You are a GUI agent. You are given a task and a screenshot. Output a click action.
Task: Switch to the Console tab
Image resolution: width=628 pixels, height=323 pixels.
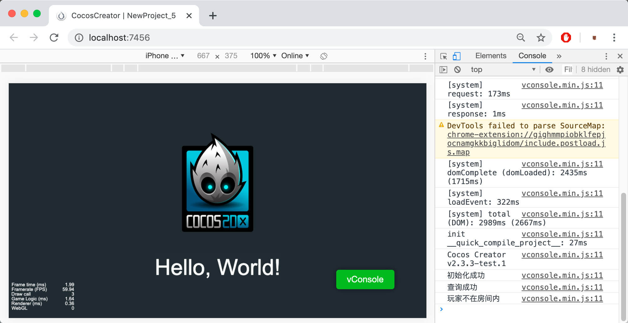click(532, 56)
